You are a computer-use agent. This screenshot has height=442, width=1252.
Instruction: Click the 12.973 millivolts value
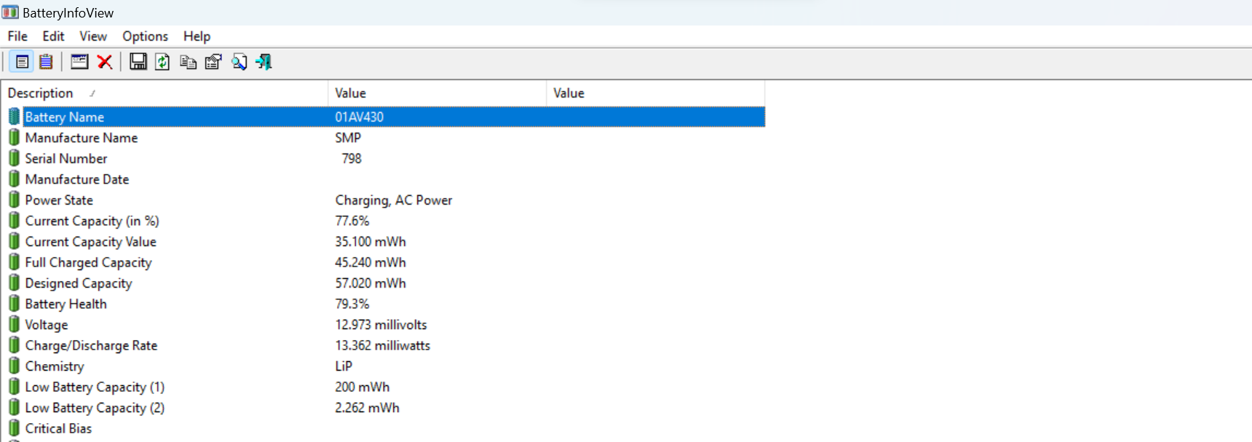pos(381,325)
